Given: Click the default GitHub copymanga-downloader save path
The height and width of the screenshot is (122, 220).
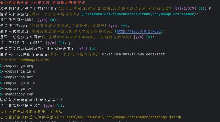Looking at the screenshot, I should (139, 14).
